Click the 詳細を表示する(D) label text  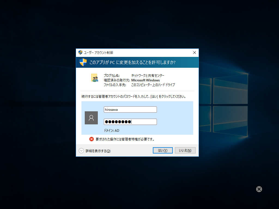pos(98,151)
